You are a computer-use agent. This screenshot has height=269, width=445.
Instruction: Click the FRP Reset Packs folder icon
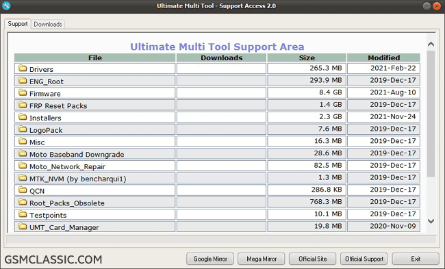[x=23, y=105]
